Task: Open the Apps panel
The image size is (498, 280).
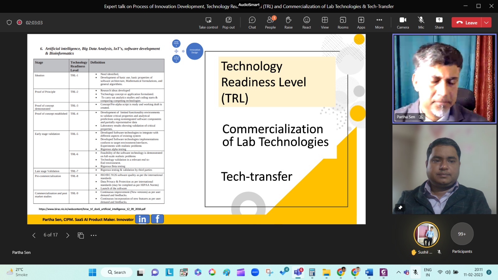Action: click(x=361, y=23)
